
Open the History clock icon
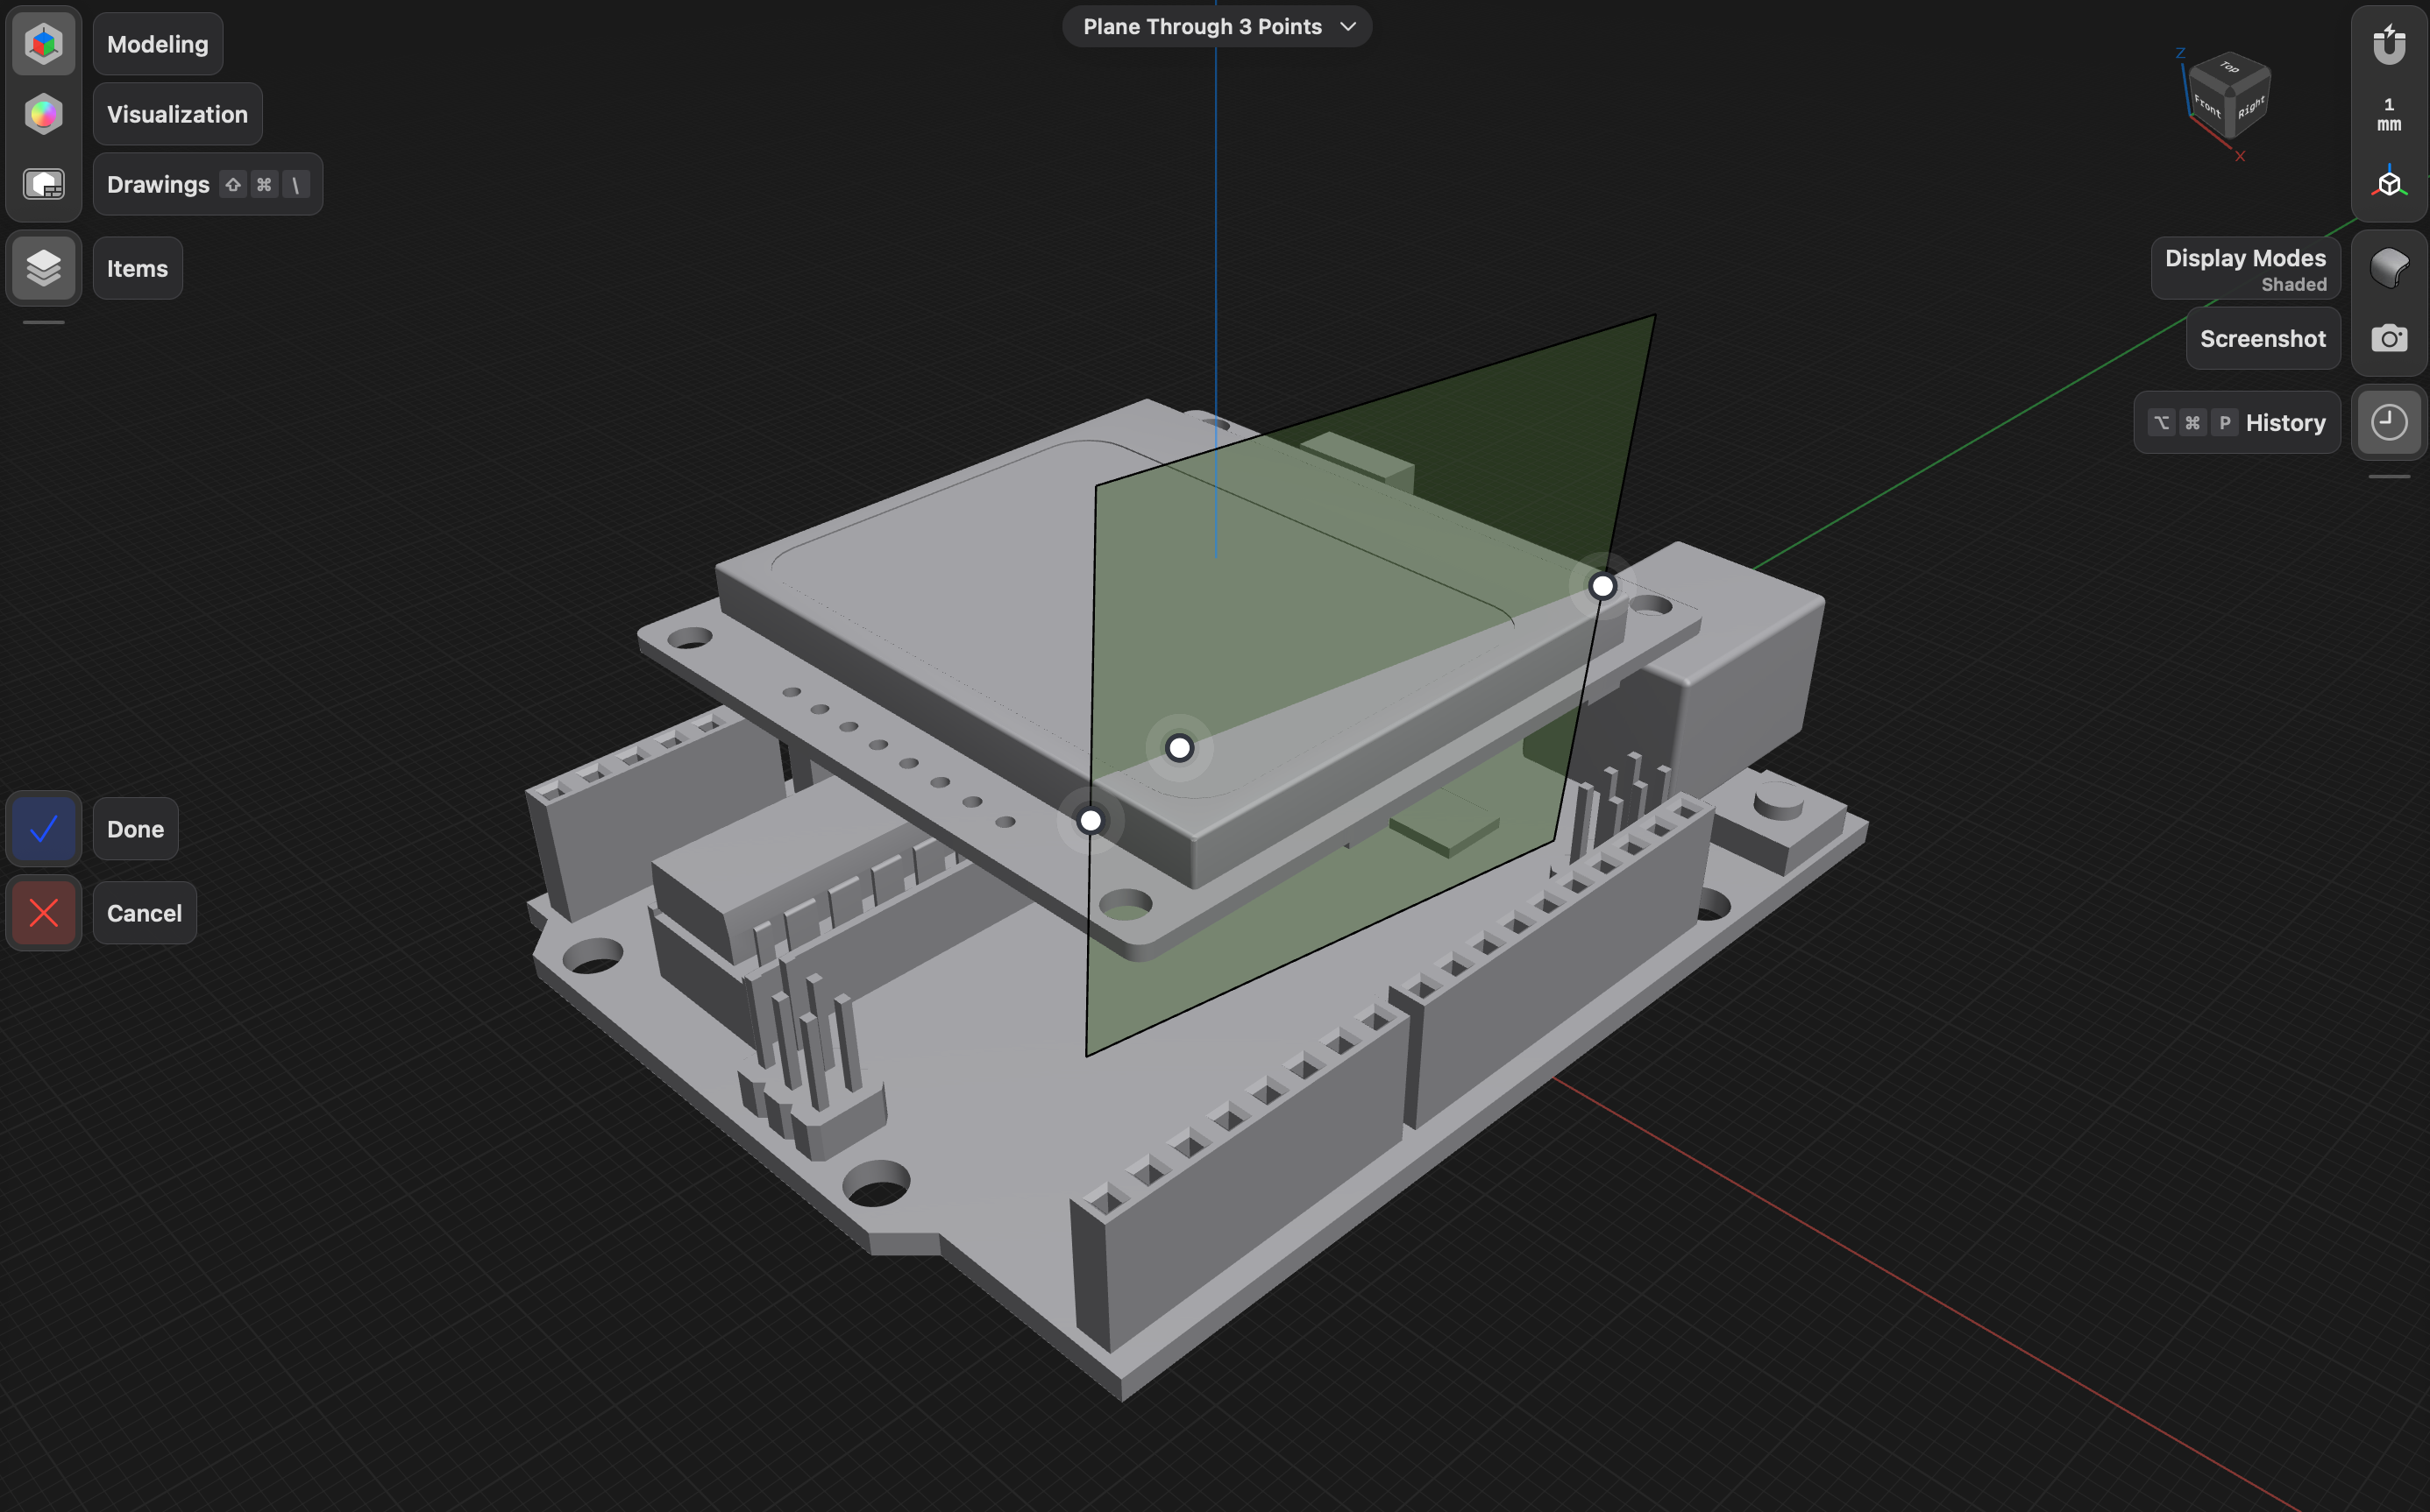click(x=2389, y=422)
